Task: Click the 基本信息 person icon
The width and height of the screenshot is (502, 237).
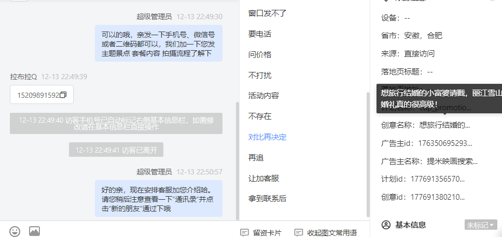Action: (386, 225)
